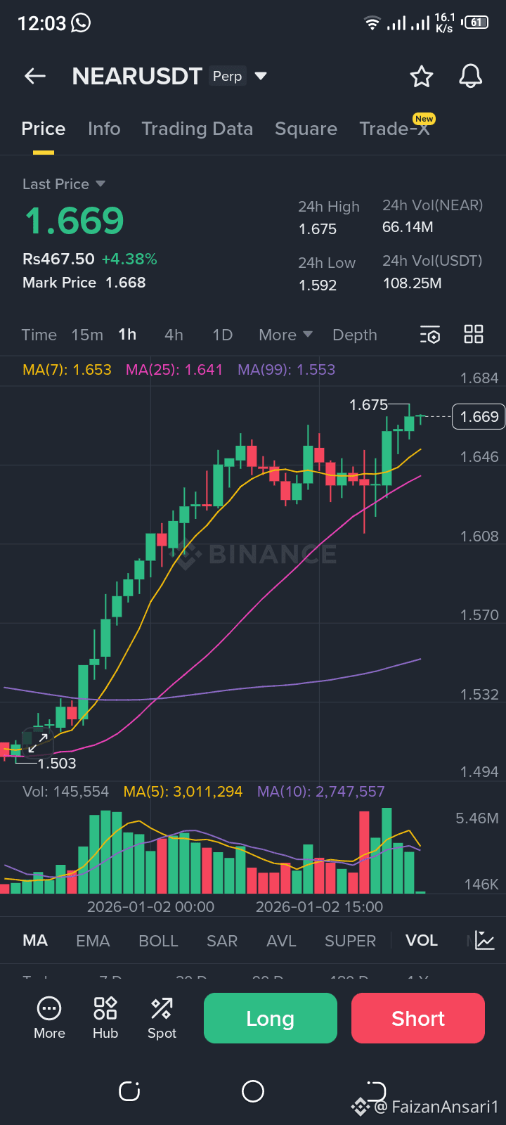Expand the NEARUSDT pair selector dropdown
506x1125 pixels.
coord(261,76)
